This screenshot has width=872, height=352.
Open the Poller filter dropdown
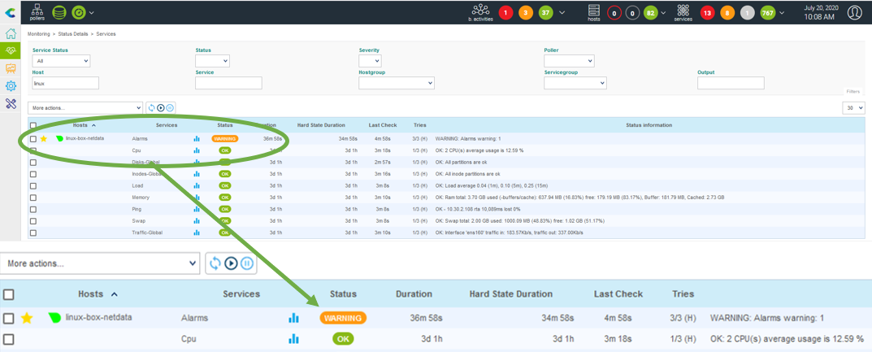click(x=569, y=61)
